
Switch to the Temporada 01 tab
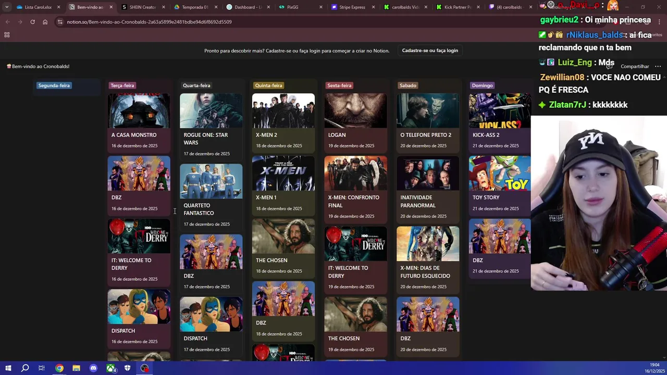point(195,7)
